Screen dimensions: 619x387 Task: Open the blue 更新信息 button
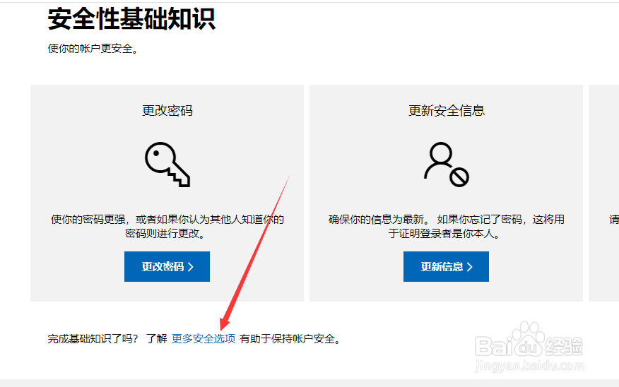tap(446, 267)
